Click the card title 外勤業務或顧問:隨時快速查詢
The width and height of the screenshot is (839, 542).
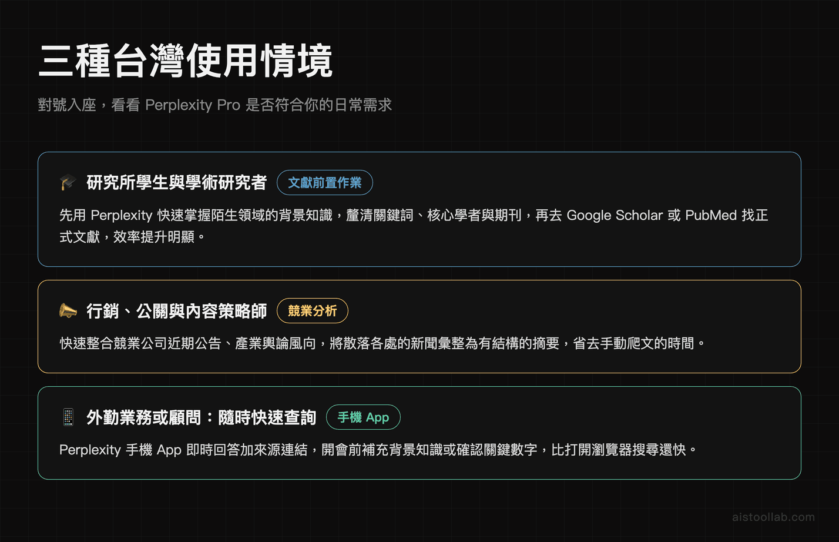click(202, 417)
